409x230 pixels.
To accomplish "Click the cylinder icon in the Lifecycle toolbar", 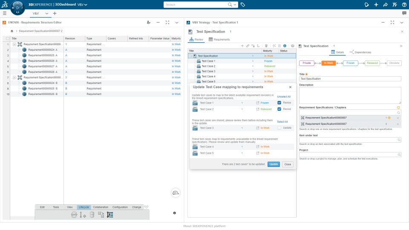I will (92, 215).
